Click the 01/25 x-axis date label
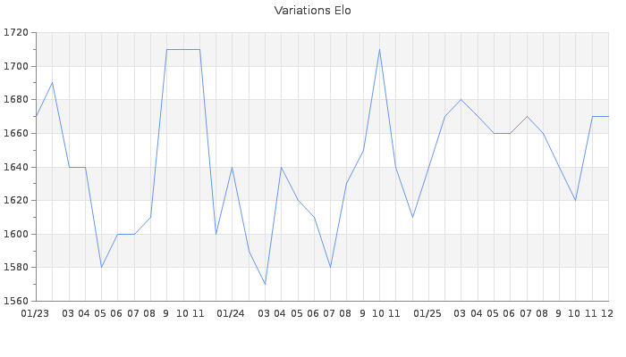 [428, 313]
